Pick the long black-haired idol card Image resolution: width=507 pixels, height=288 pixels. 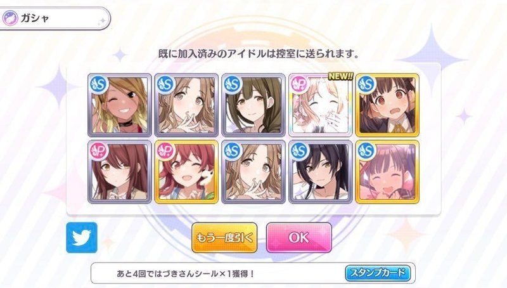click(x=321, y=172)
